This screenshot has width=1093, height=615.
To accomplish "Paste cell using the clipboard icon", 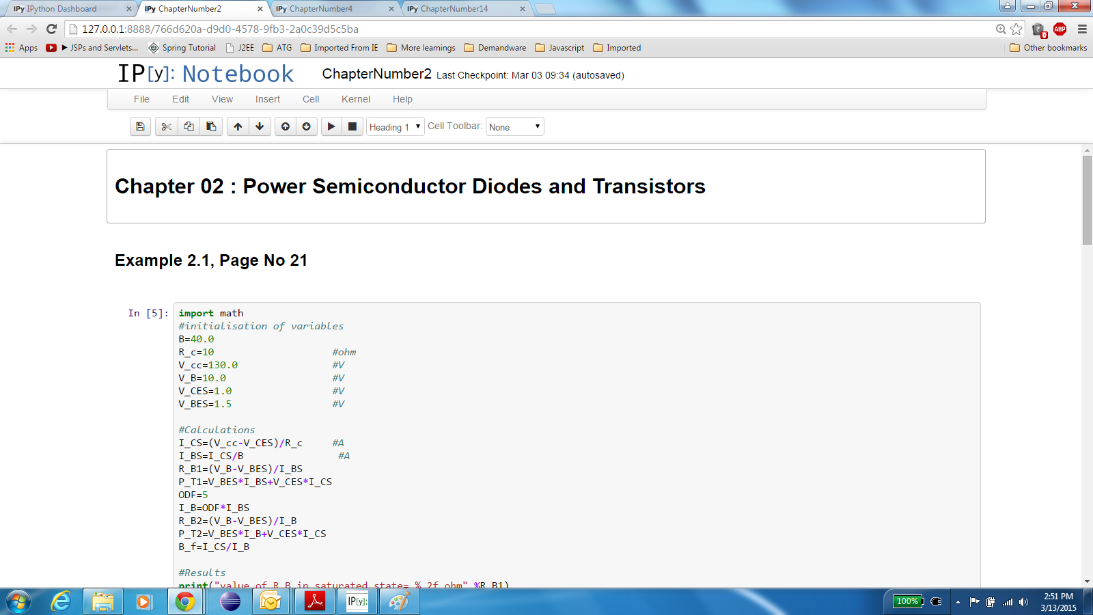I will [x=211, y=126].
